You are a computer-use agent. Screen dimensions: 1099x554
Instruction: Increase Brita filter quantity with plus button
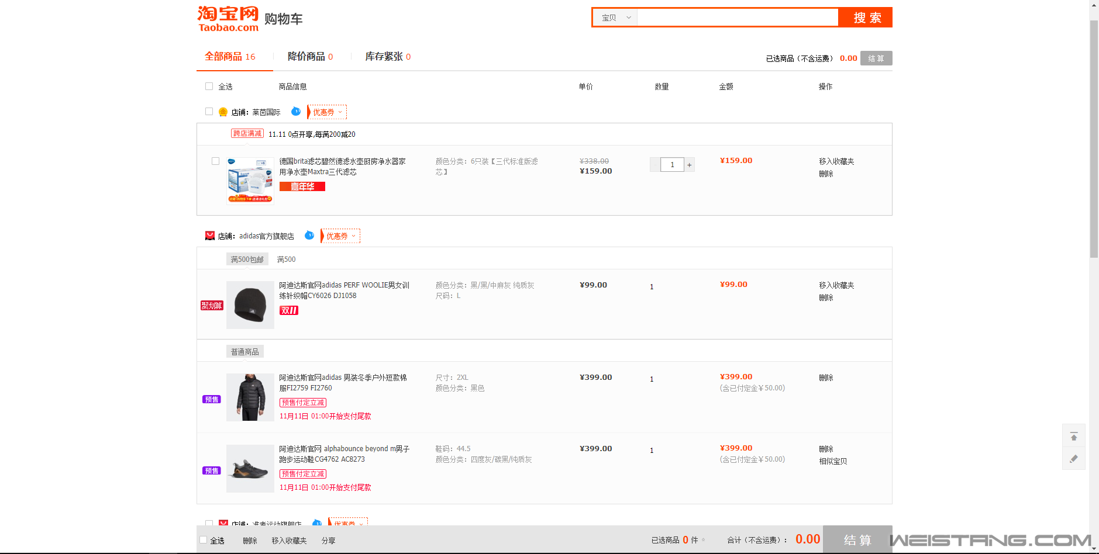(x=690, y=165)
